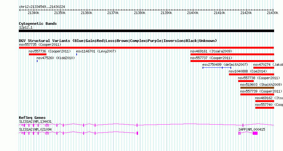Viewport: 283px width, 151px height.
Task: Click the DGV Structural Variants track title
Action: pos(118,41)
